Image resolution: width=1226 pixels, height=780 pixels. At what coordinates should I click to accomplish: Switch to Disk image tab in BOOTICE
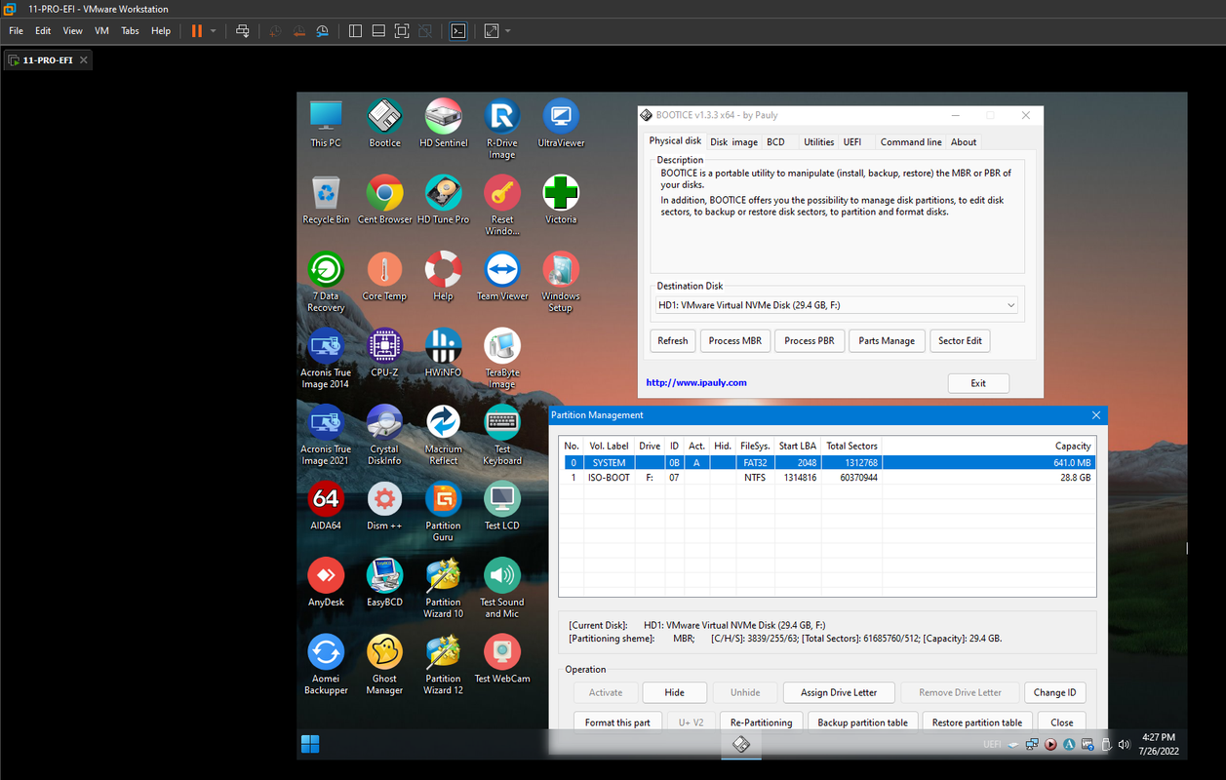point(733,142)
